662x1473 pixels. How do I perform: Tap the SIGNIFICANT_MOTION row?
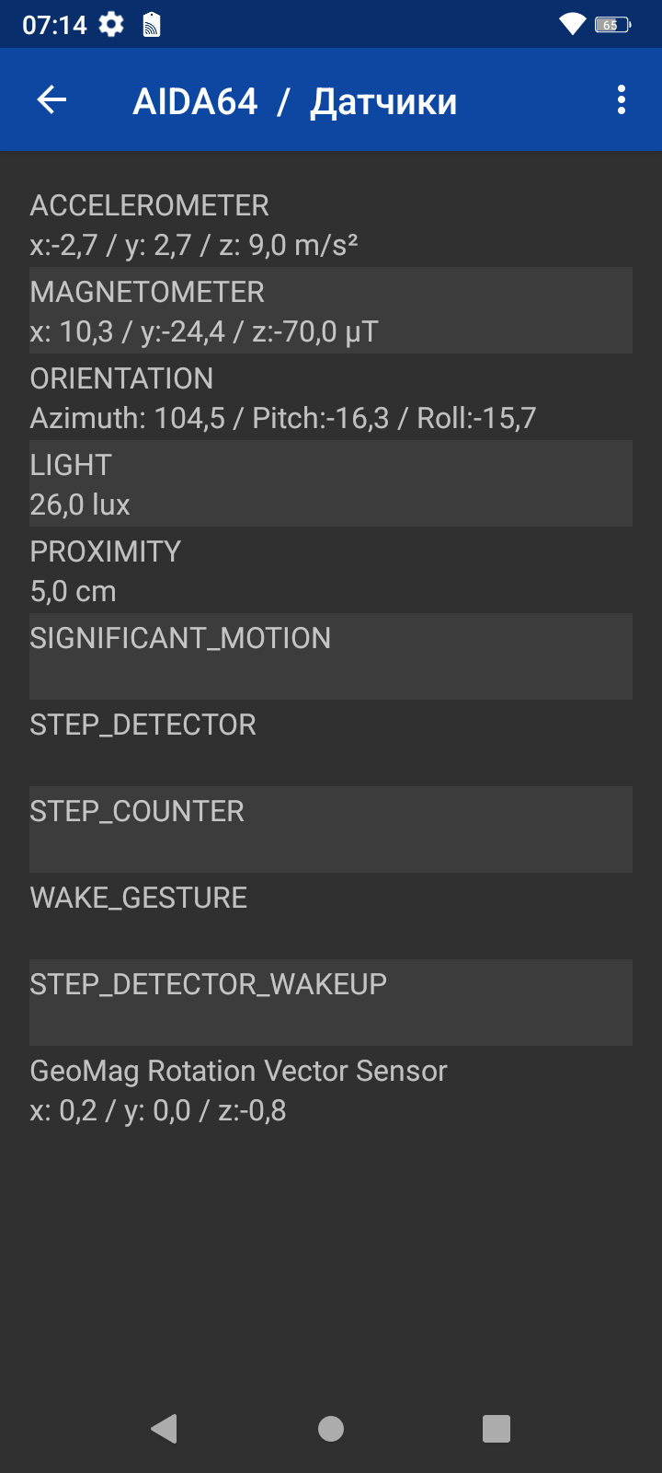pyautogui.click(x=331, y=656)
